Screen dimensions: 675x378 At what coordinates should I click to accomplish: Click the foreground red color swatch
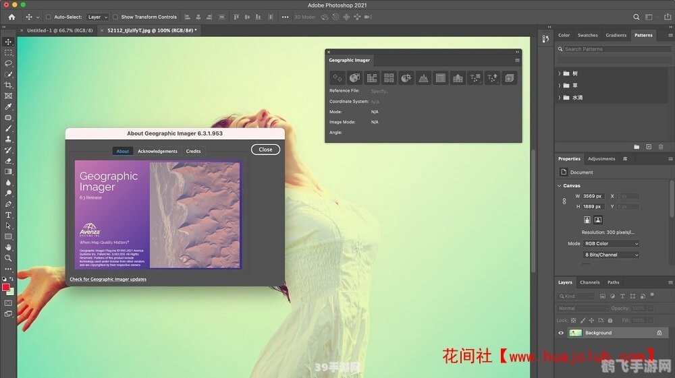[x=5, y=288]
